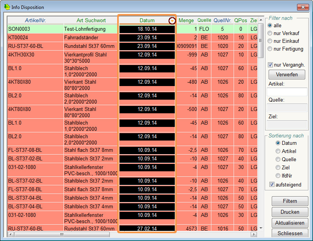Click the Art Suchwort column header
The image size is (313, 241).
[x=90, y=20]
